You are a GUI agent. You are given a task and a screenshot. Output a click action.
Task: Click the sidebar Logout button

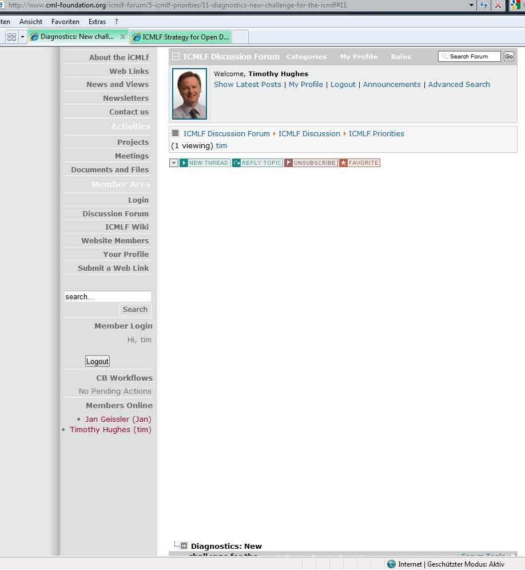(x=97, y=361)
